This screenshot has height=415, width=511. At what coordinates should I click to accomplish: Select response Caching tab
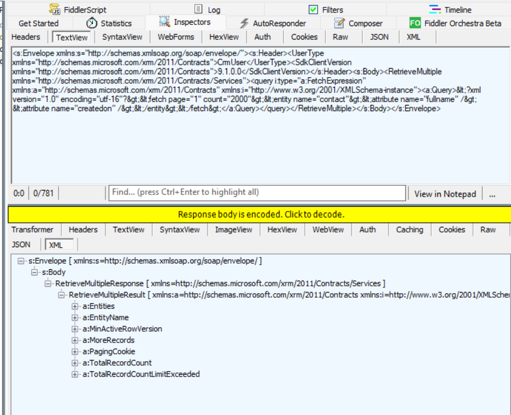(x=409, y=230)
